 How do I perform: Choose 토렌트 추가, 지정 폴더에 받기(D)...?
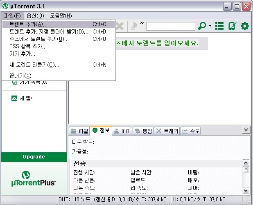pyautogui.click(x=59, y=32)
